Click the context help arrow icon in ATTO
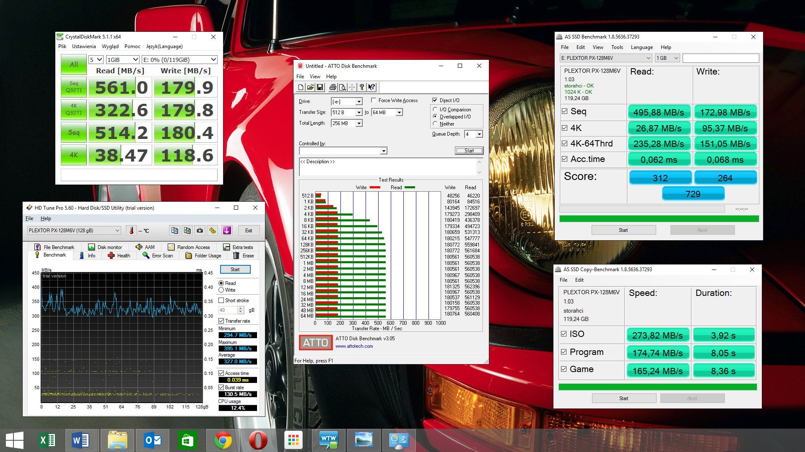 pyautogui.click(x=371, y=87)
